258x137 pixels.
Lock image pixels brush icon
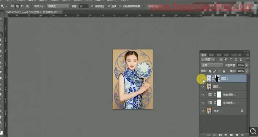(x=214, y=71)
